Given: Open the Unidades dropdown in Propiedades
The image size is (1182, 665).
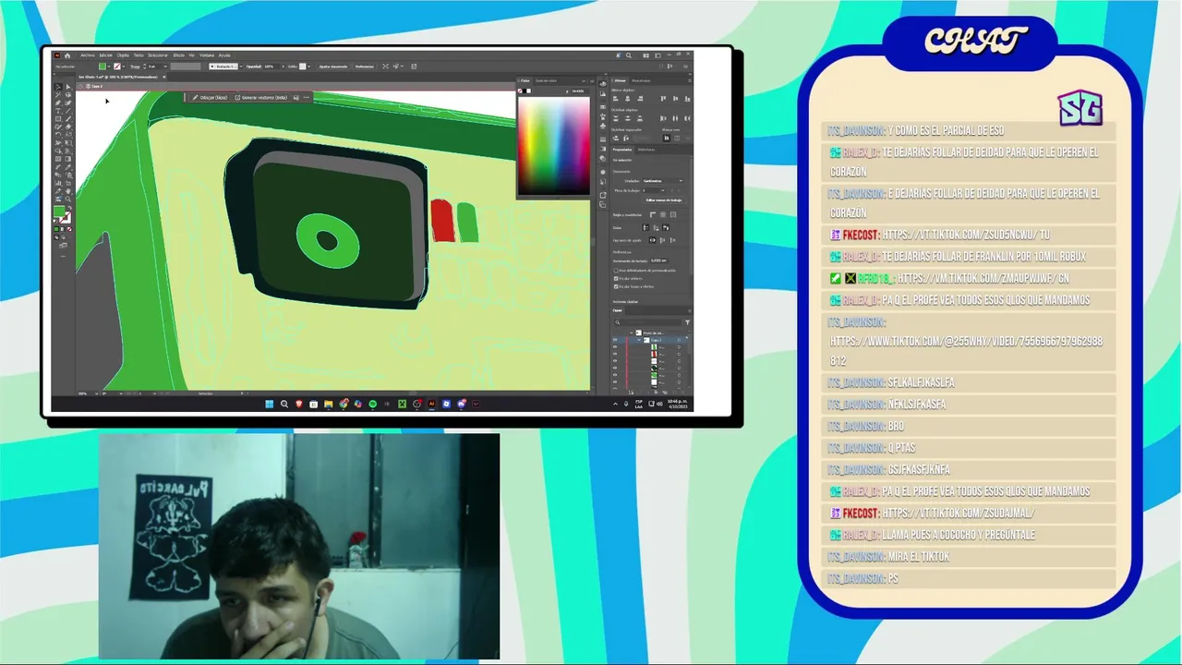Looking at the screenshot, I should (663, 181).
